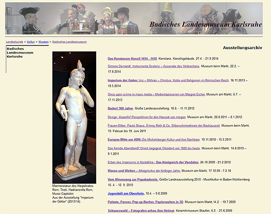The width and height of the screenshot is (271, 214).
Task: Open the Jugendstil am Oberrhein link
Action: tap(126, 193)
